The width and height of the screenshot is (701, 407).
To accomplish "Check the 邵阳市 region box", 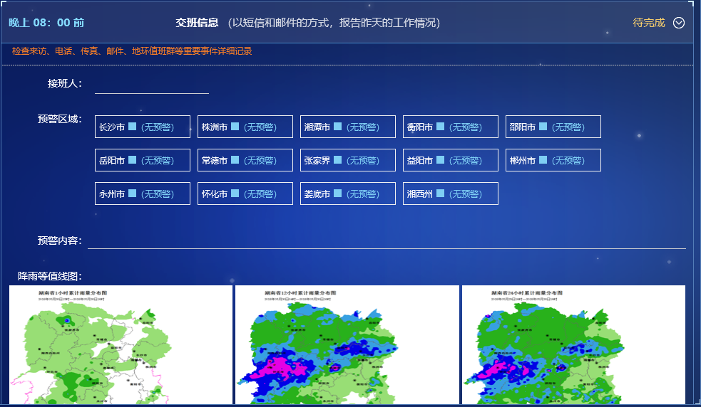I will [x=543, y=127].
